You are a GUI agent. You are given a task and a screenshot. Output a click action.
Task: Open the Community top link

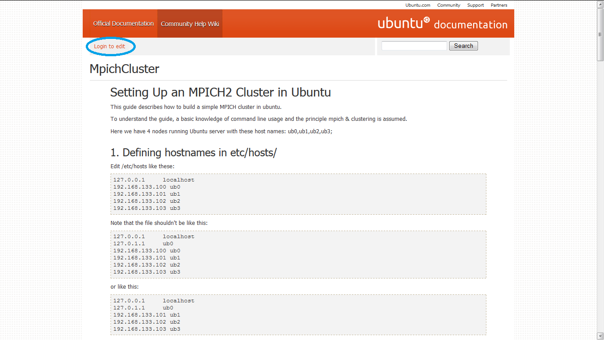(449, 5)
